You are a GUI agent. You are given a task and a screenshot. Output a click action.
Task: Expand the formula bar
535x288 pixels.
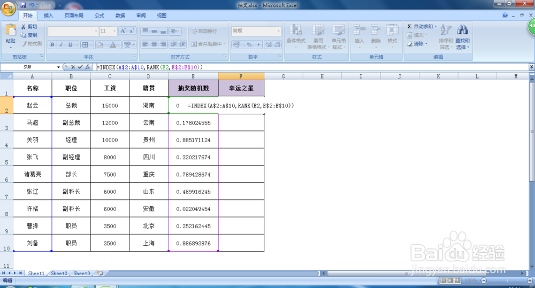coord(531,67)
